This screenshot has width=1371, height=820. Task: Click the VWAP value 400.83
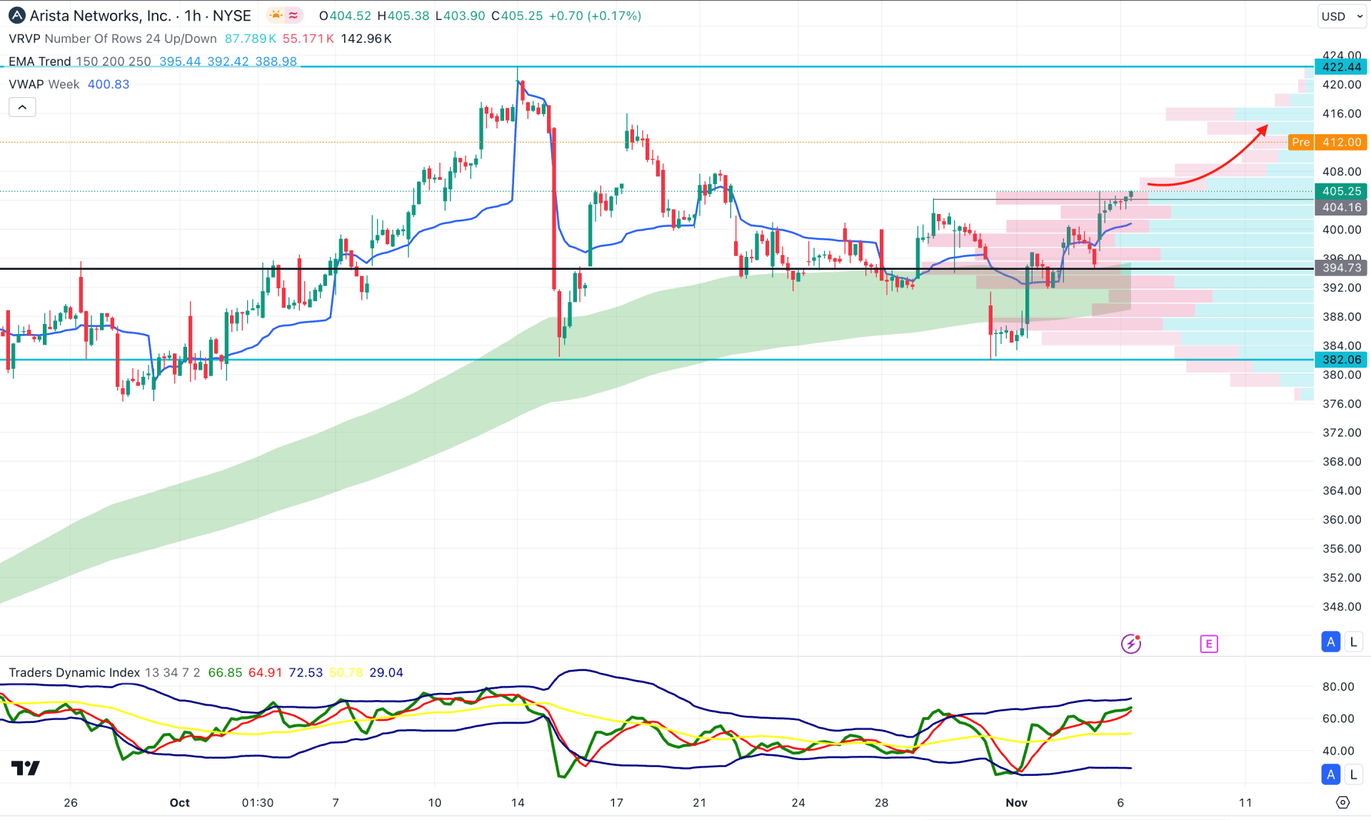(109, 84)
